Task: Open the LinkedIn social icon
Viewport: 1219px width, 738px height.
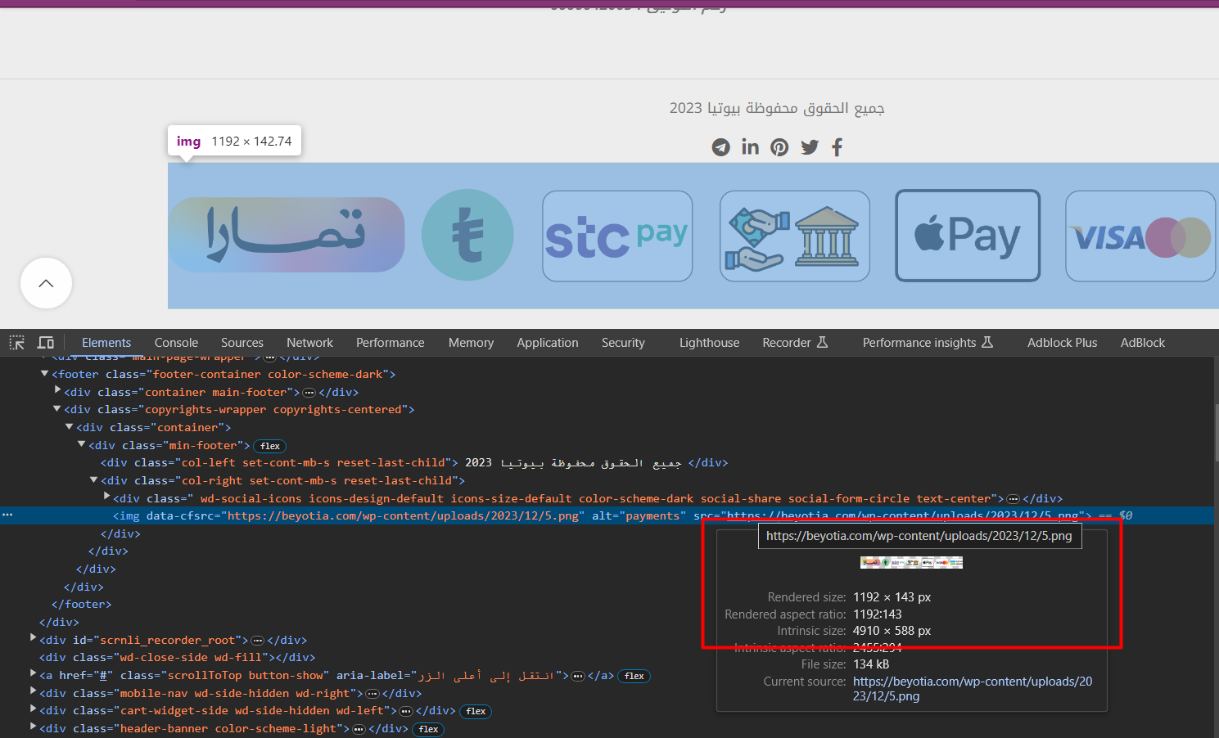Action: (x=750, y=146)
